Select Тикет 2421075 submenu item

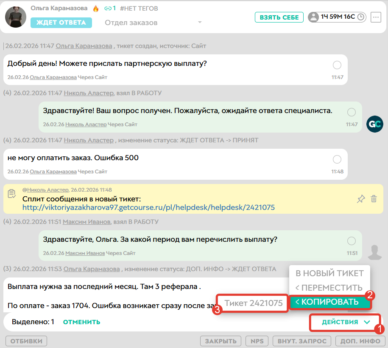point(252,303)
